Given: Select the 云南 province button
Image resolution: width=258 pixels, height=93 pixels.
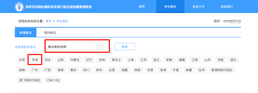Looking at the screenshot, I should [112, 70].
